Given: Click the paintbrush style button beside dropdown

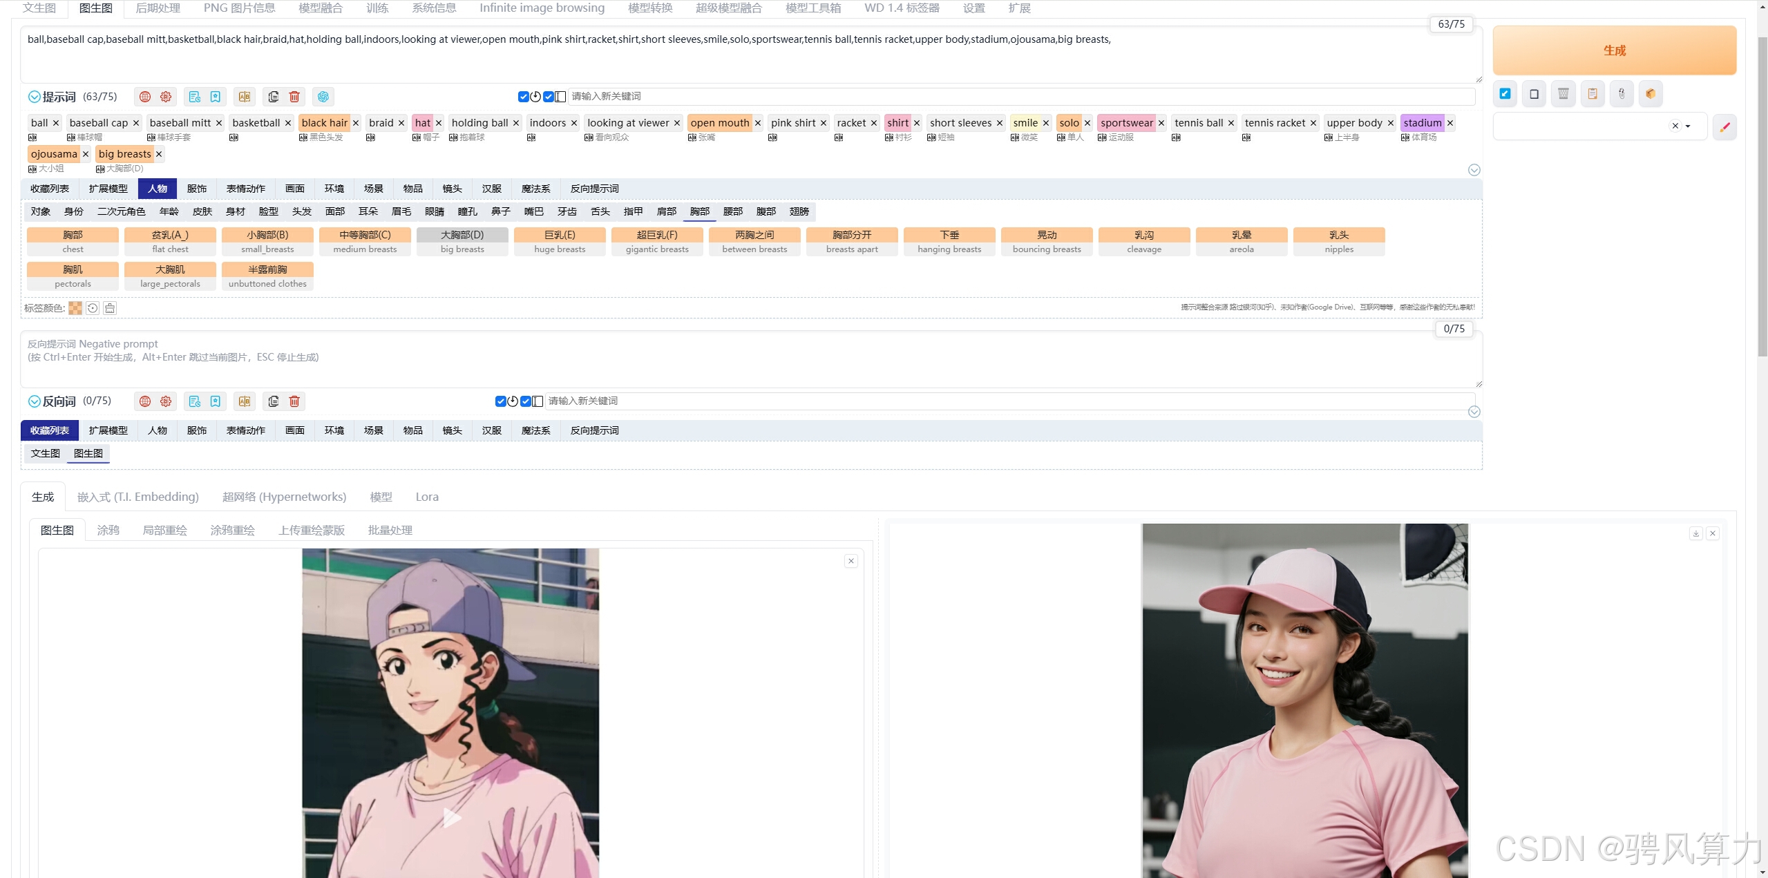Looking at the screenshot, I should (1724, 127).
